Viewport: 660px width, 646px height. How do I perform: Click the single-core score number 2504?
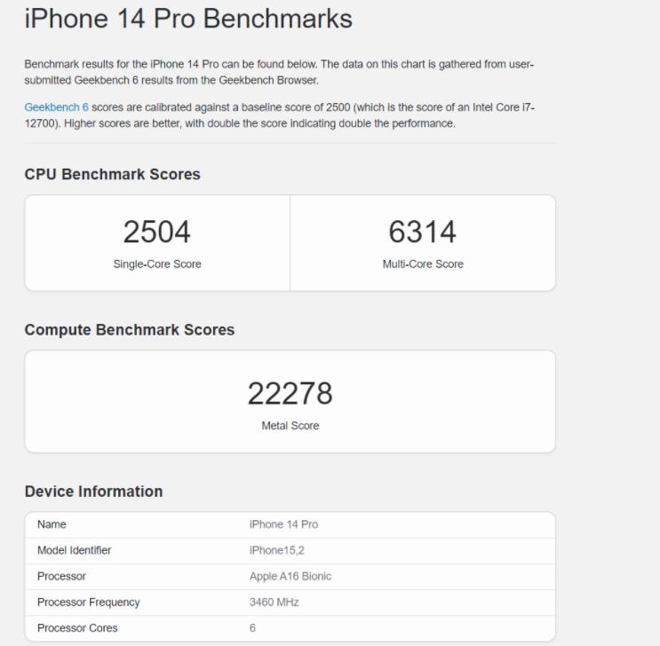click(x=156, y=232)
